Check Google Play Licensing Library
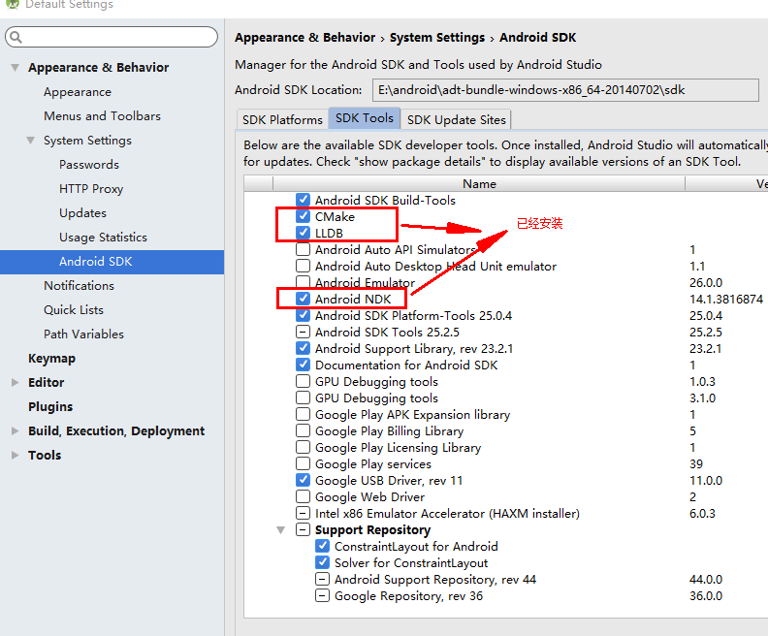The height and width of the screenshot is (636, 768). click(304, 447)
